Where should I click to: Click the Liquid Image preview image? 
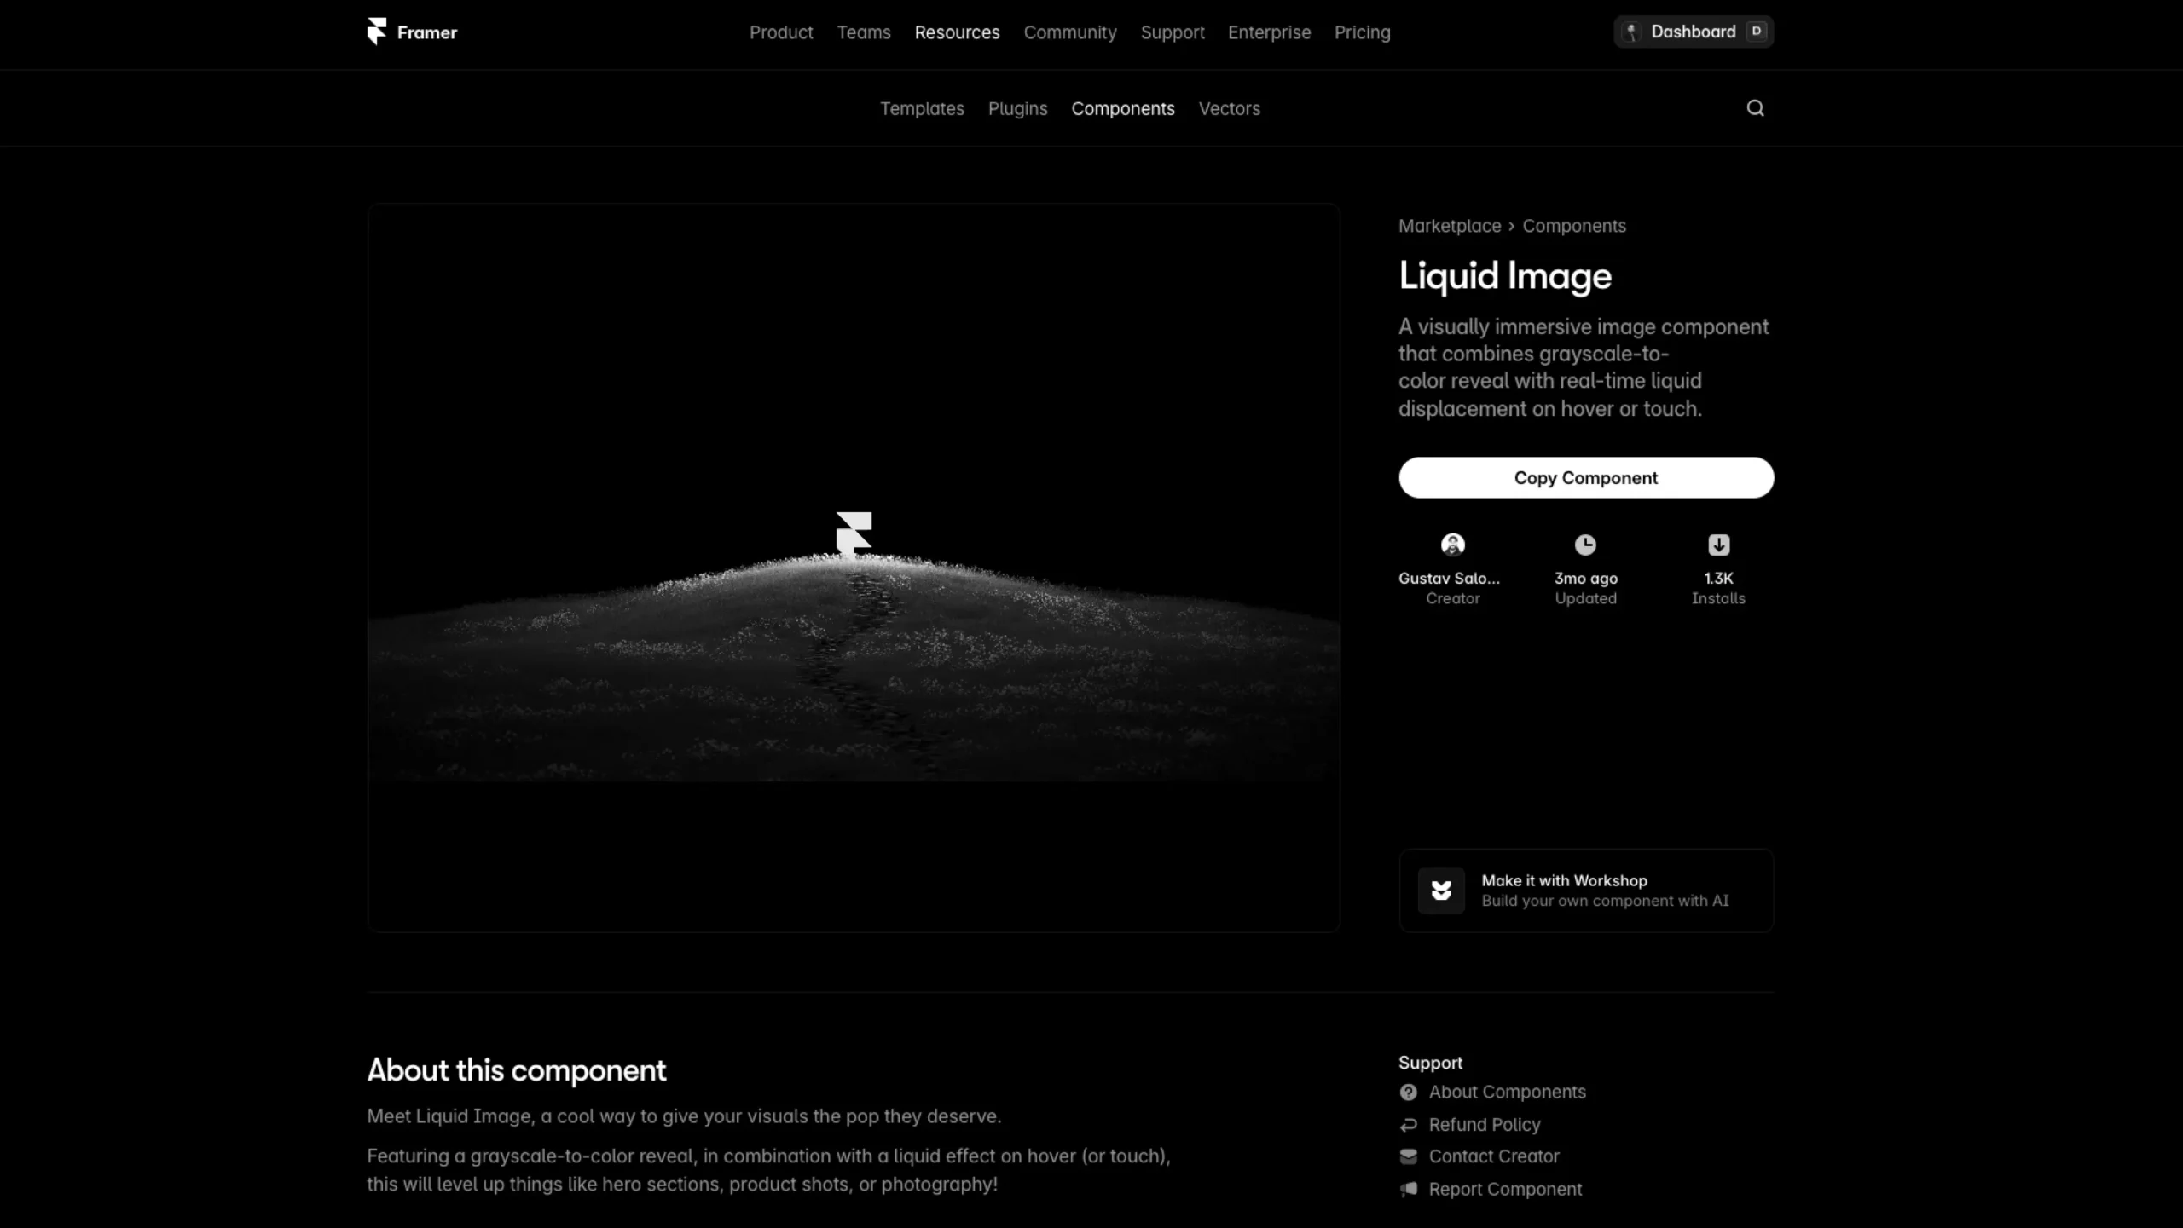click(853, 565)
